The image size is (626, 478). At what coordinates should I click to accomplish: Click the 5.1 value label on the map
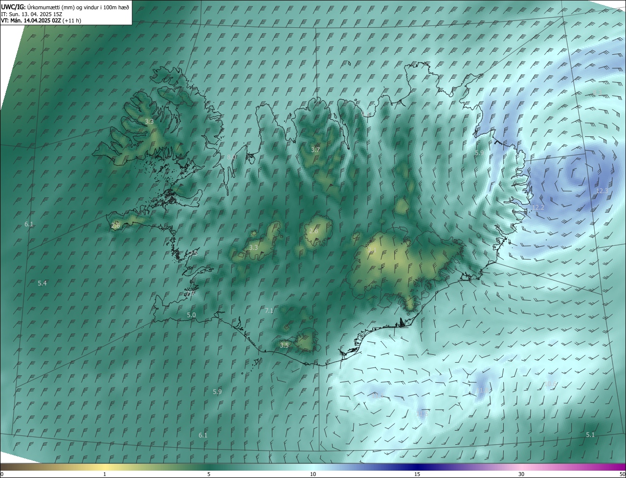(x=590, y=435)
